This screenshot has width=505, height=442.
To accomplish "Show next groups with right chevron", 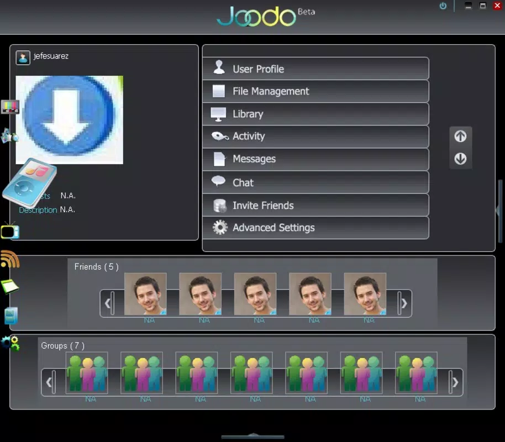I will (455, 382).
